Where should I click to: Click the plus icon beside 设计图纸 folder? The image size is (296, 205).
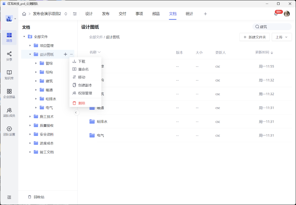[x=65, y=54]
